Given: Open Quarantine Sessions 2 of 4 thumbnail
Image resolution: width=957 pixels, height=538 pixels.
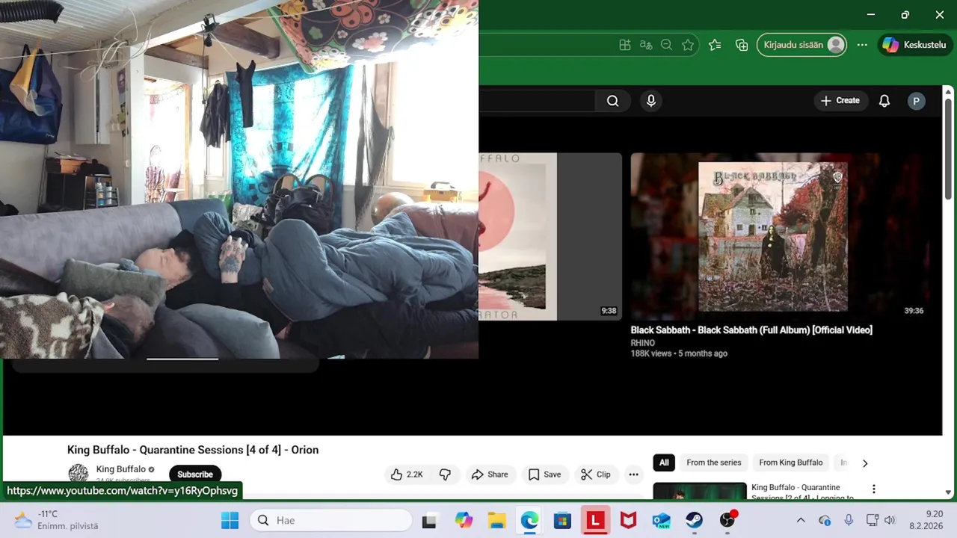Looking at the screenshot, I should point(700,491).
